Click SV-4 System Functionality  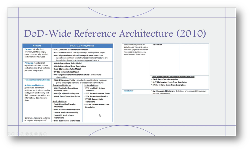click(x=96, y=97)
